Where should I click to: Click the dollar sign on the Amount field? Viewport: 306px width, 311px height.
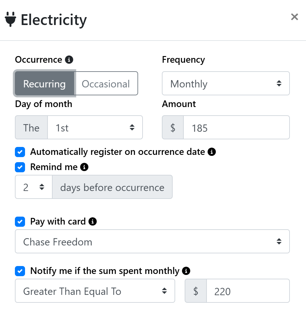click(x=173, y=127)
